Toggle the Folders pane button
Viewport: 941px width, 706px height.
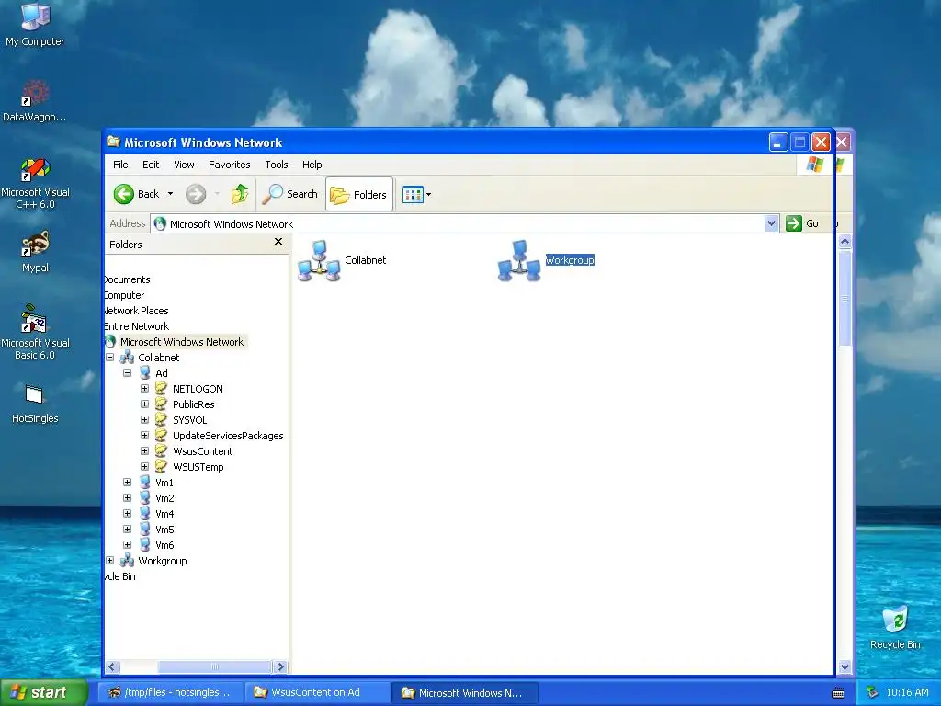point(359,195)
